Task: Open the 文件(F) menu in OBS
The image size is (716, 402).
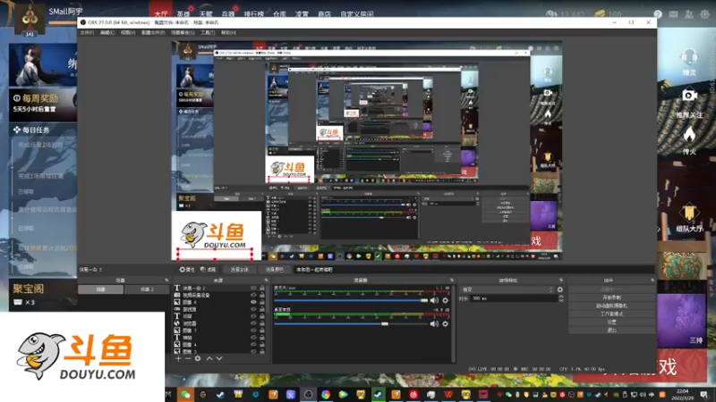Action: 87,33
